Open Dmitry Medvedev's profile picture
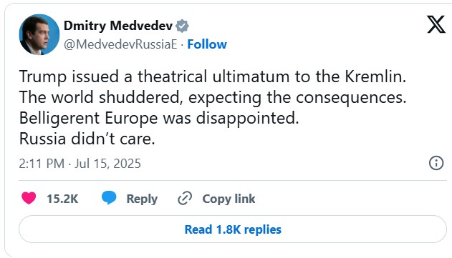This screenshot has width=452, height=258. click(x=39, y=34)
